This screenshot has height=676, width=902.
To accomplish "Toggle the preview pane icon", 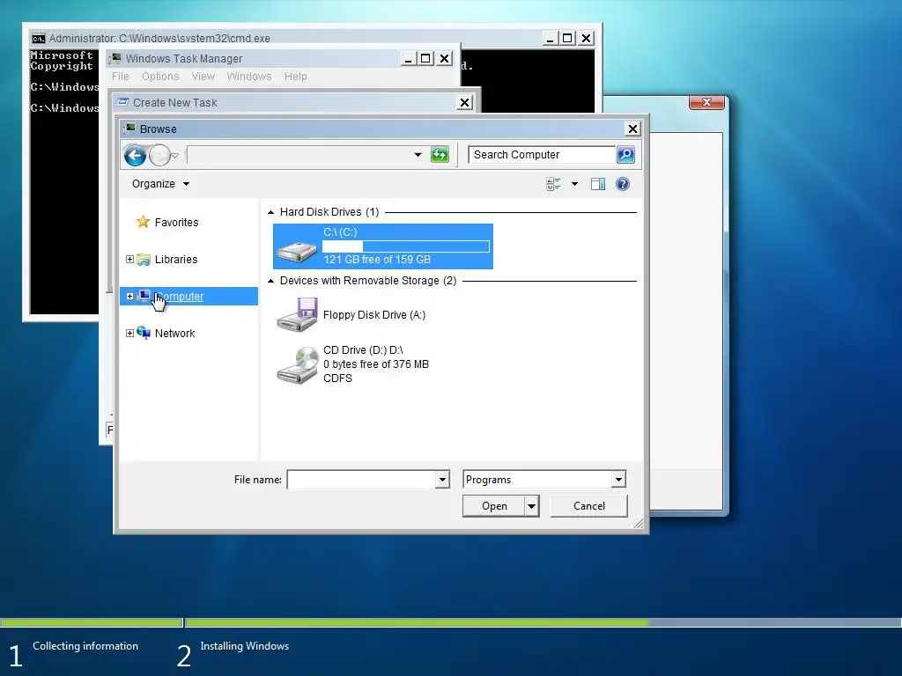I will [x=598, y=184].
